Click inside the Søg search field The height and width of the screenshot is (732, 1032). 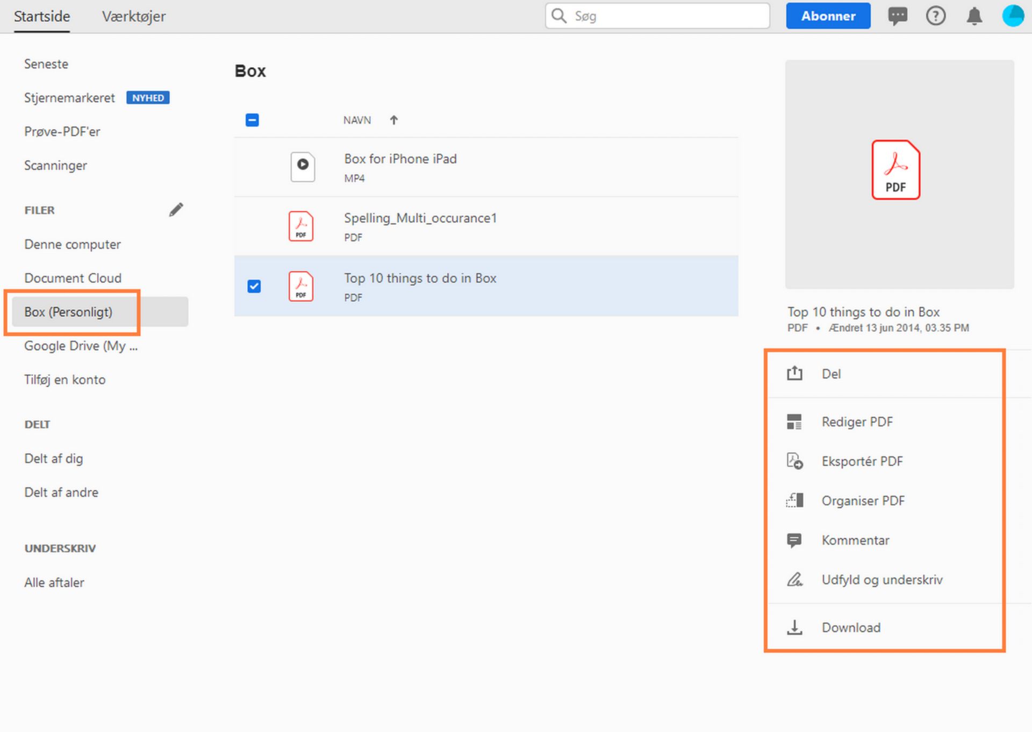[666, 16]
